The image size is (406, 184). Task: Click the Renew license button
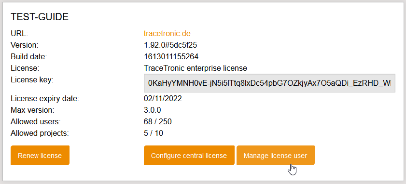[40, 155]
